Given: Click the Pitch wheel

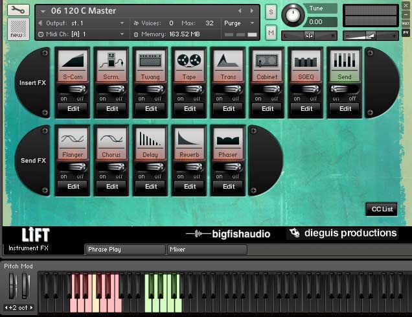Looking at the screenshot, I should click(x=12, y=286).
